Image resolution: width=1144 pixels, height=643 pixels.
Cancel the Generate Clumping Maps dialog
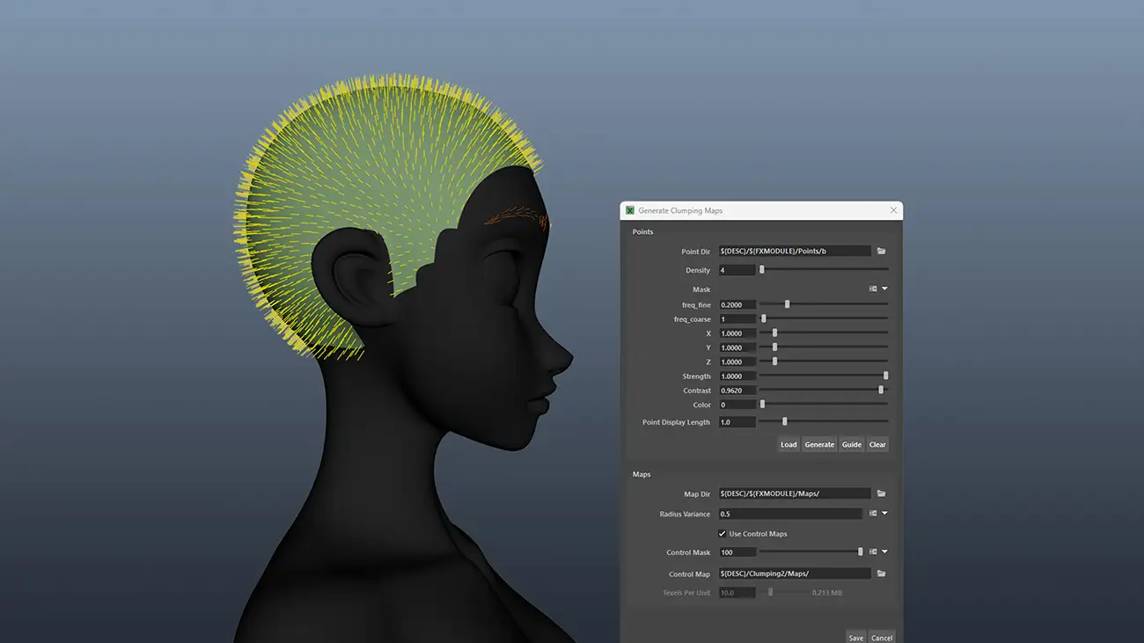[882, 637]
